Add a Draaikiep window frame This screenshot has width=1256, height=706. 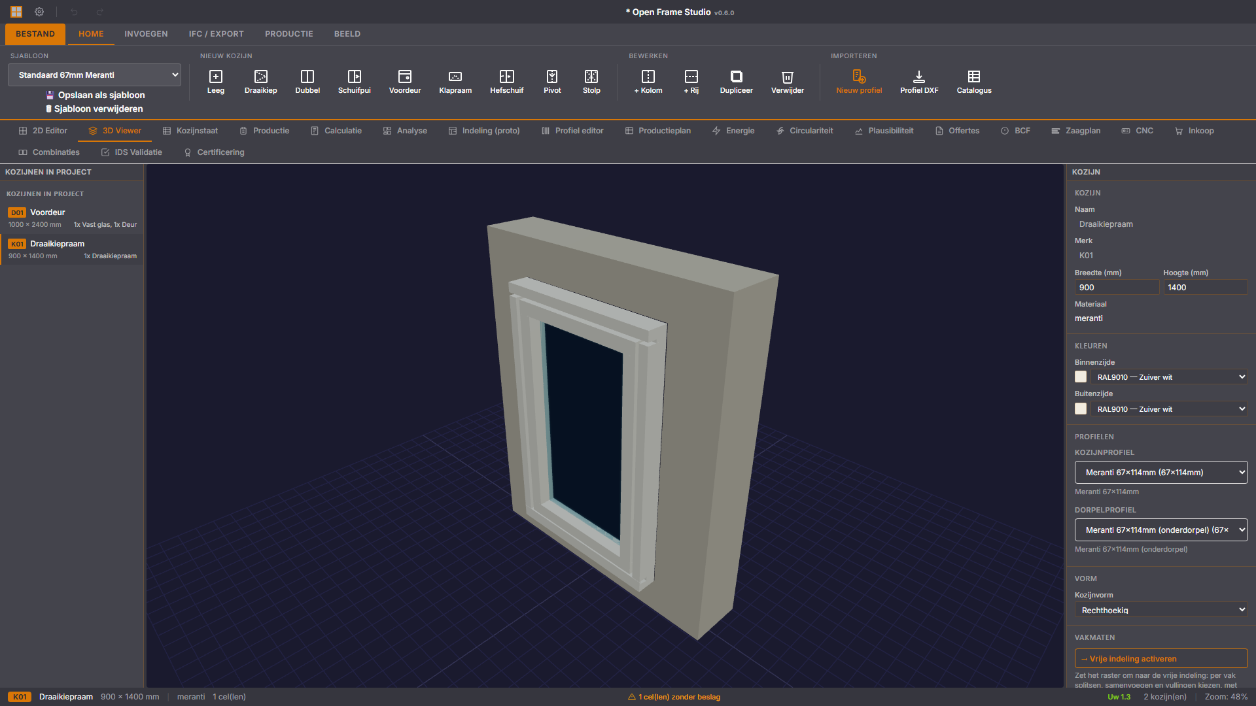(260, 82)
